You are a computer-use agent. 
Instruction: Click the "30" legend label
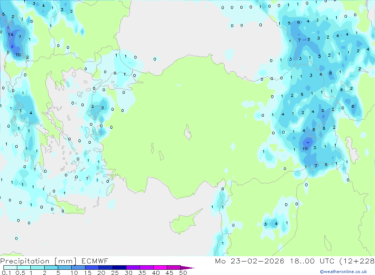click(128, 273)
